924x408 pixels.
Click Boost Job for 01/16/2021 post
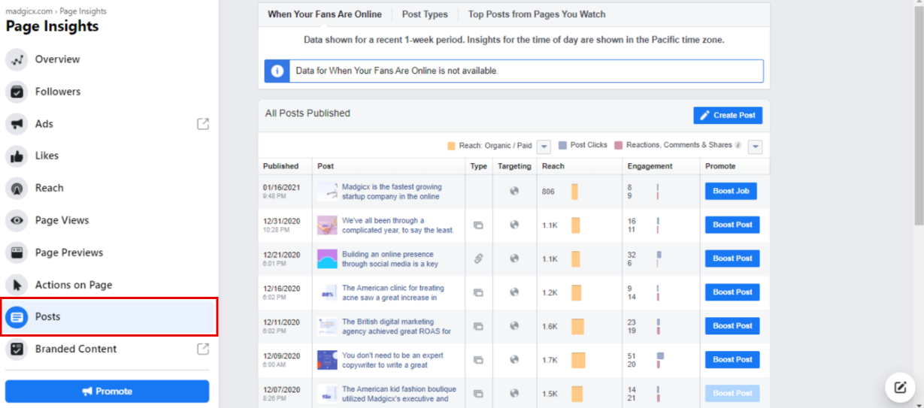731,191
